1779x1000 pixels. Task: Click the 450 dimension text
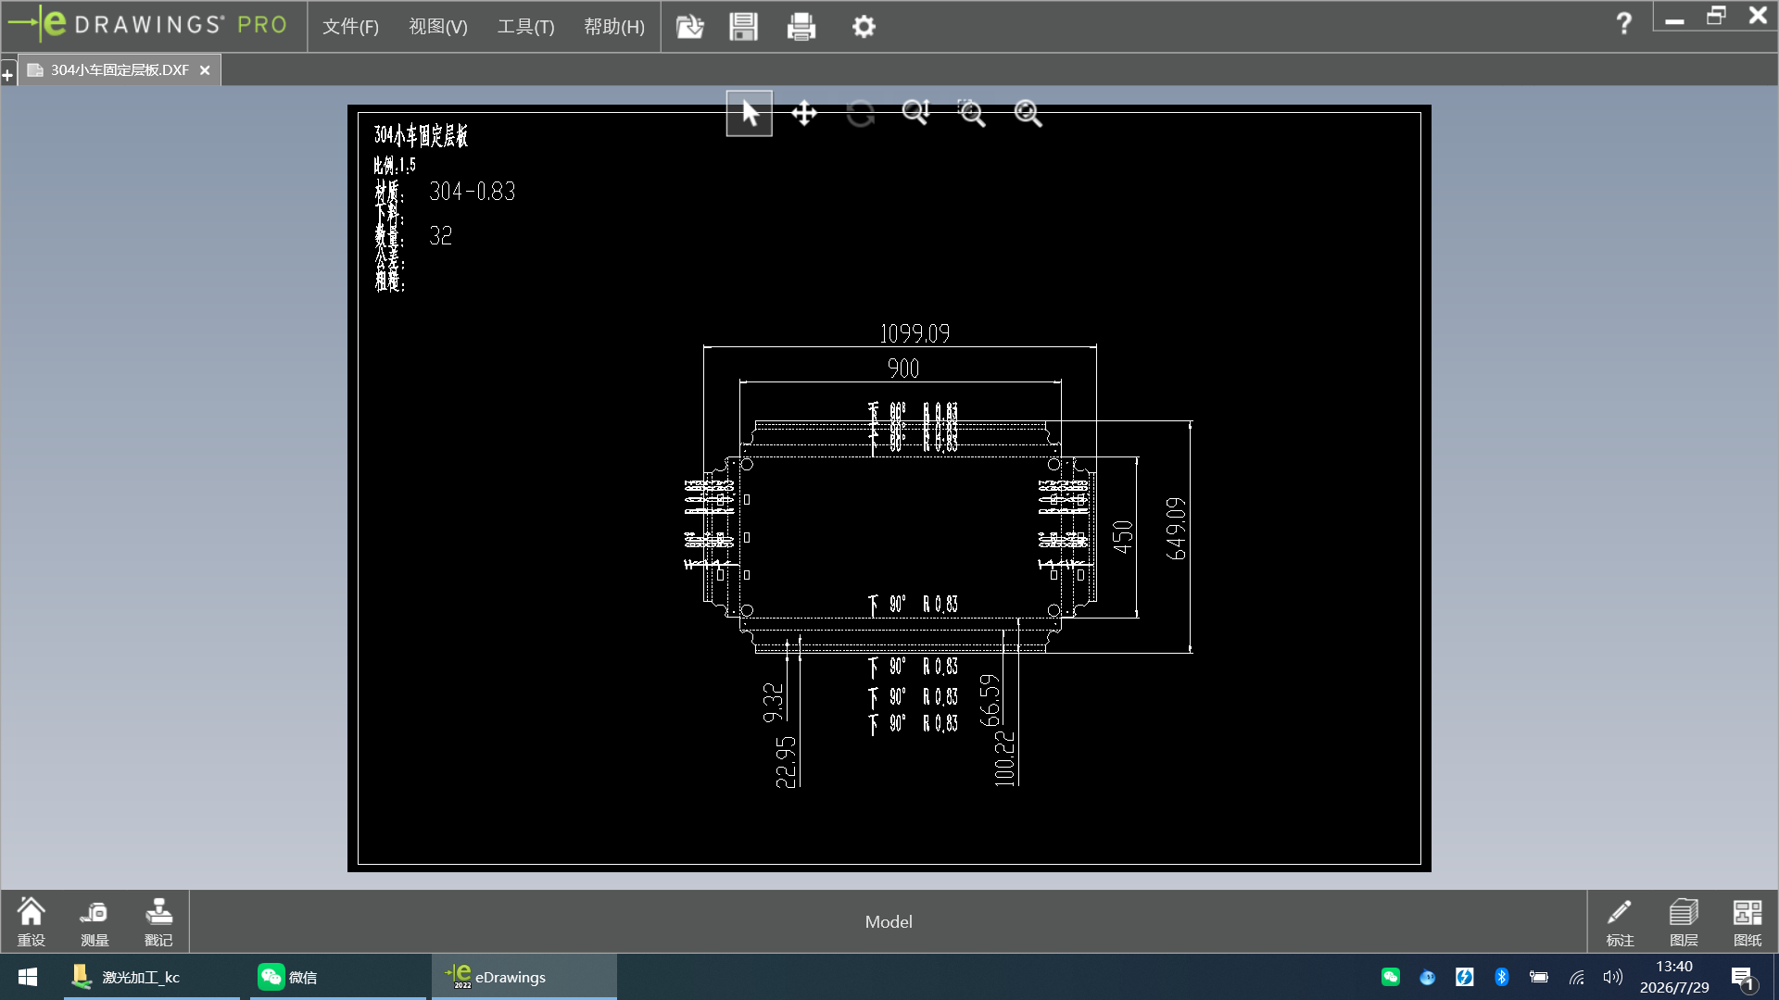click(x=1123, y=537)
